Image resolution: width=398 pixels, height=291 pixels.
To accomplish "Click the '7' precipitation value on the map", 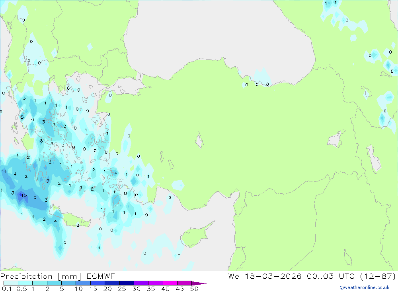I will tap(48, 181).
